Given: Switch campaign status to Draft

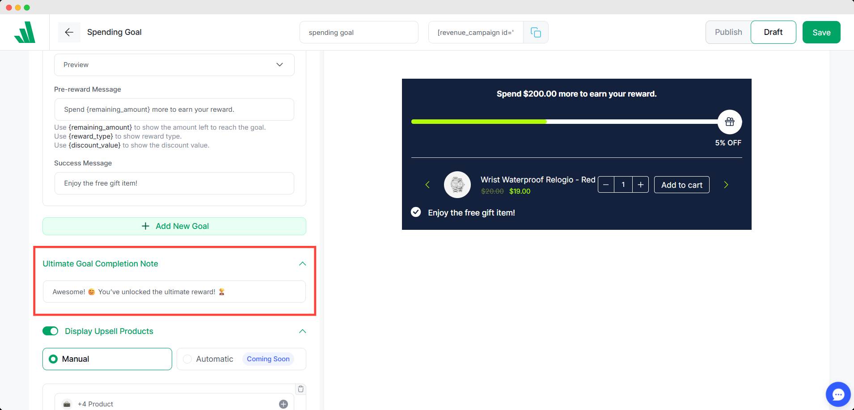Looking at the screenshot, I should [773, 32].
